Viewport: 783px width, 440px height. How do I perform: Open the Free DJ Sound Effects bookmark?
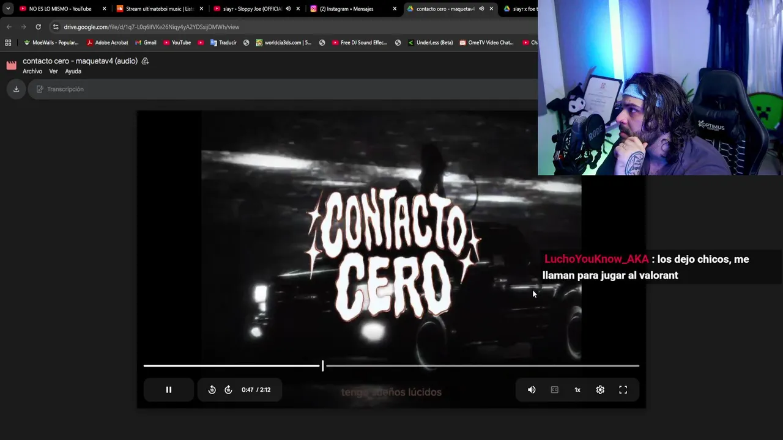tap(360, 43)
